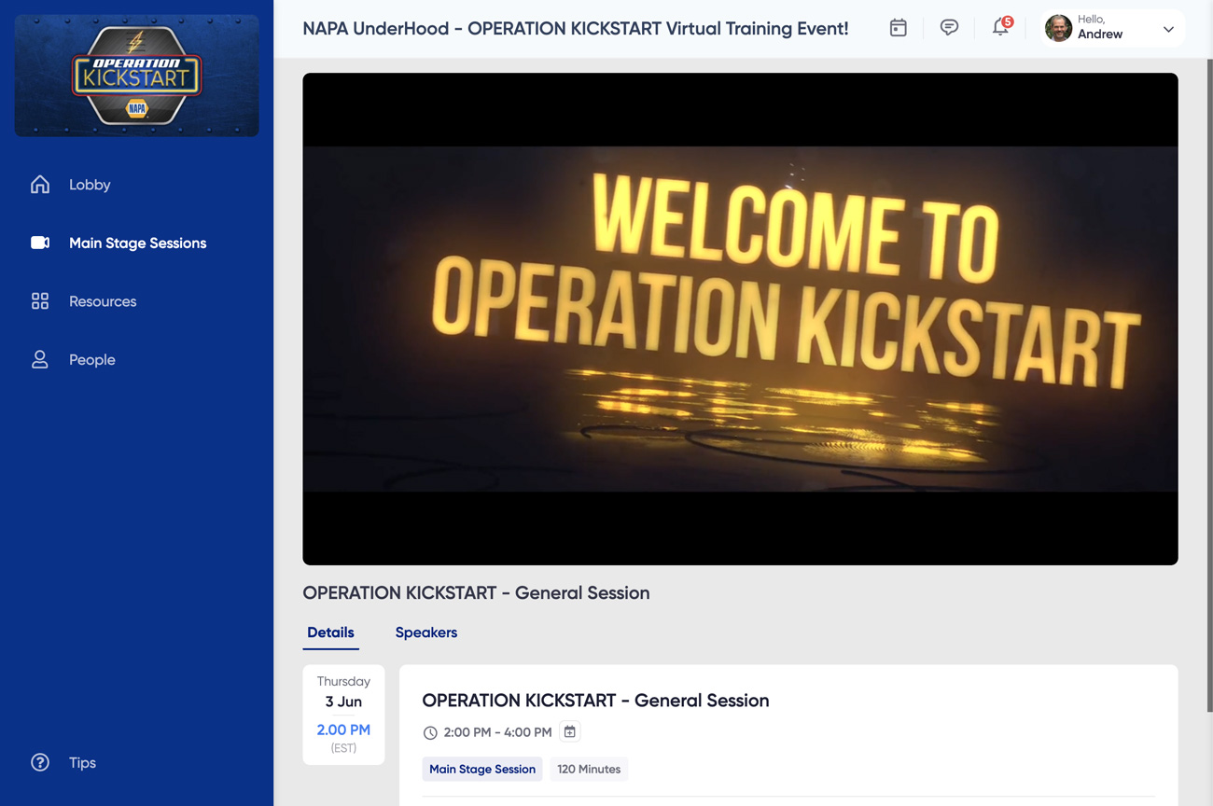This screenshot has width=1213, height=806.
Task: Switch to the Speakers tab
Action: tap(425, 632)
